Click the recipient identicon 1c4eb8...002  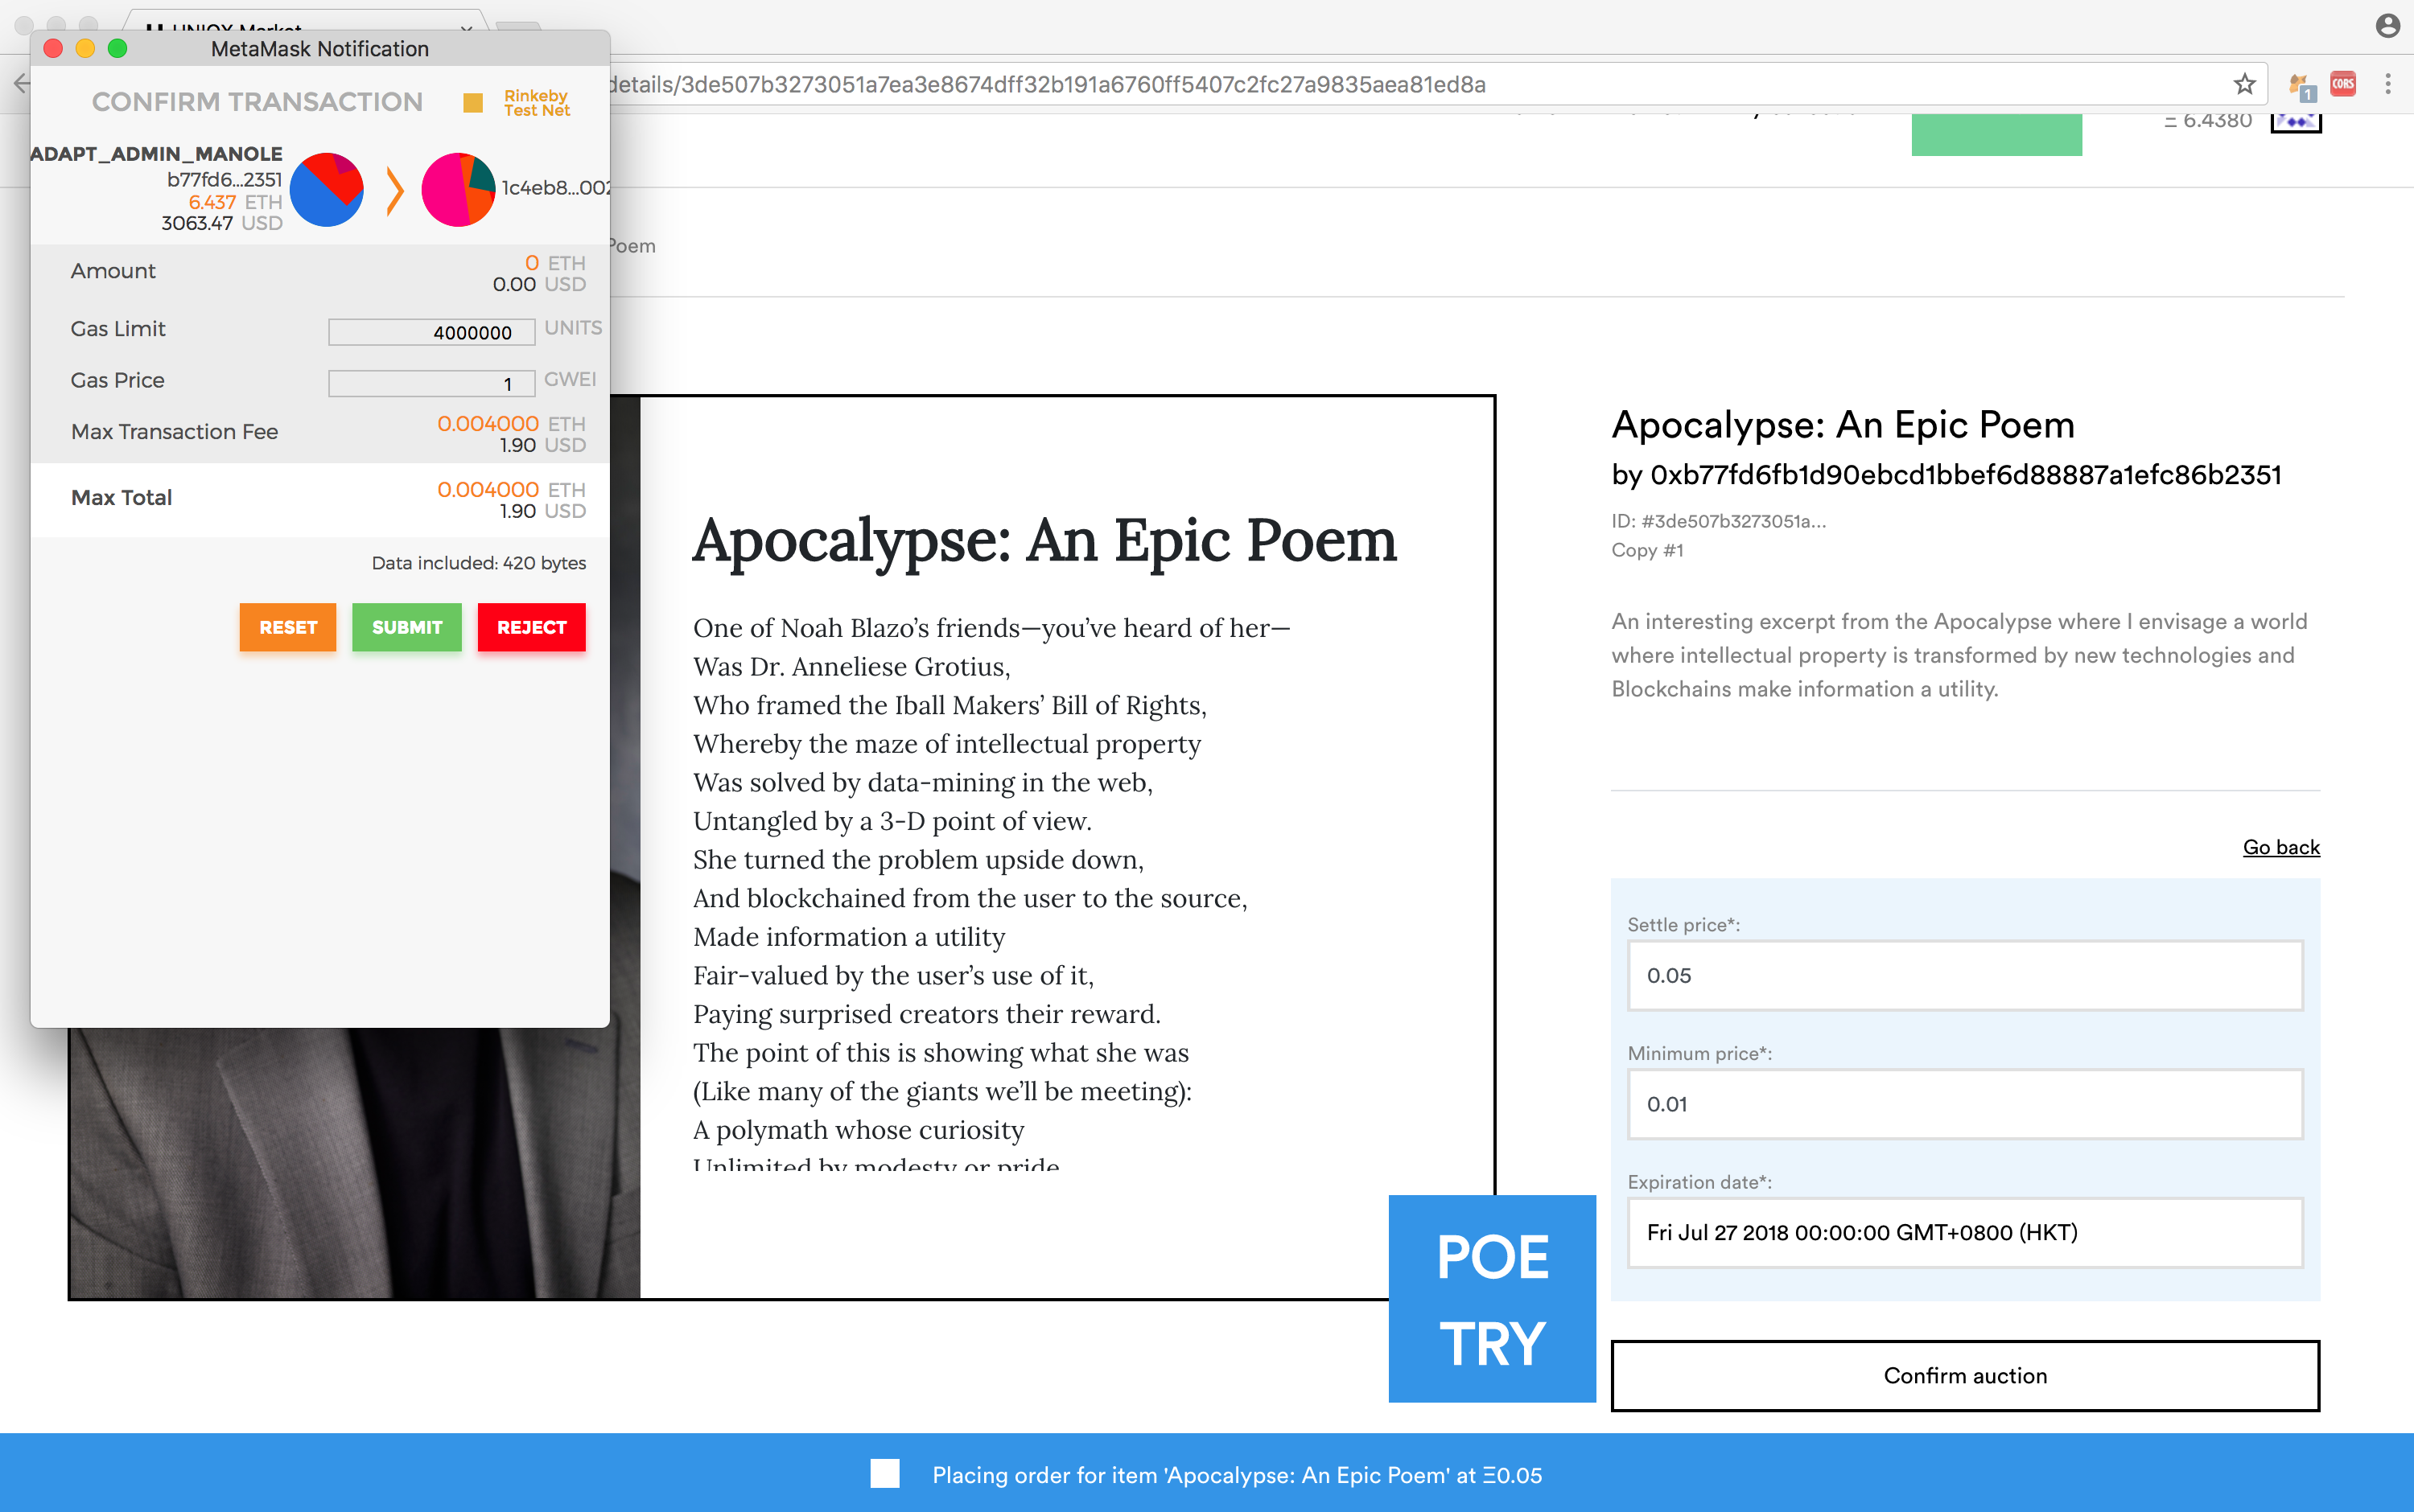(458, 190)
